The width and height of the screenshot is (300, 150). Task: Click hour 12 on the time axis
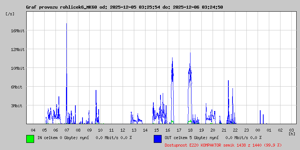coord(123,130)
